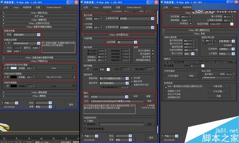
Task: Select 产品 (Production) radio in left window
Action: point(2,103)
